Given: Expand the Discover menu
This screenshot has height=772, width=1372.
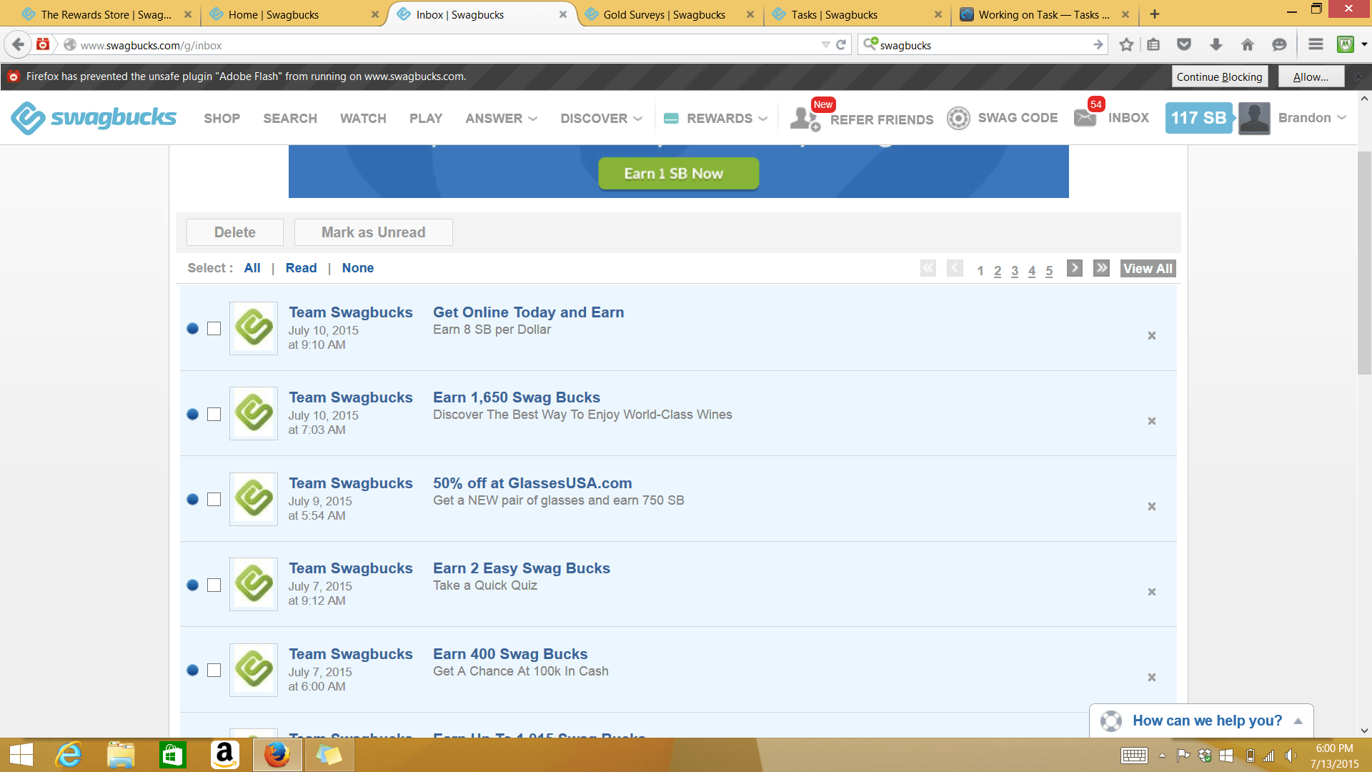Looking at the screenshot, I should tap(602, 118).
